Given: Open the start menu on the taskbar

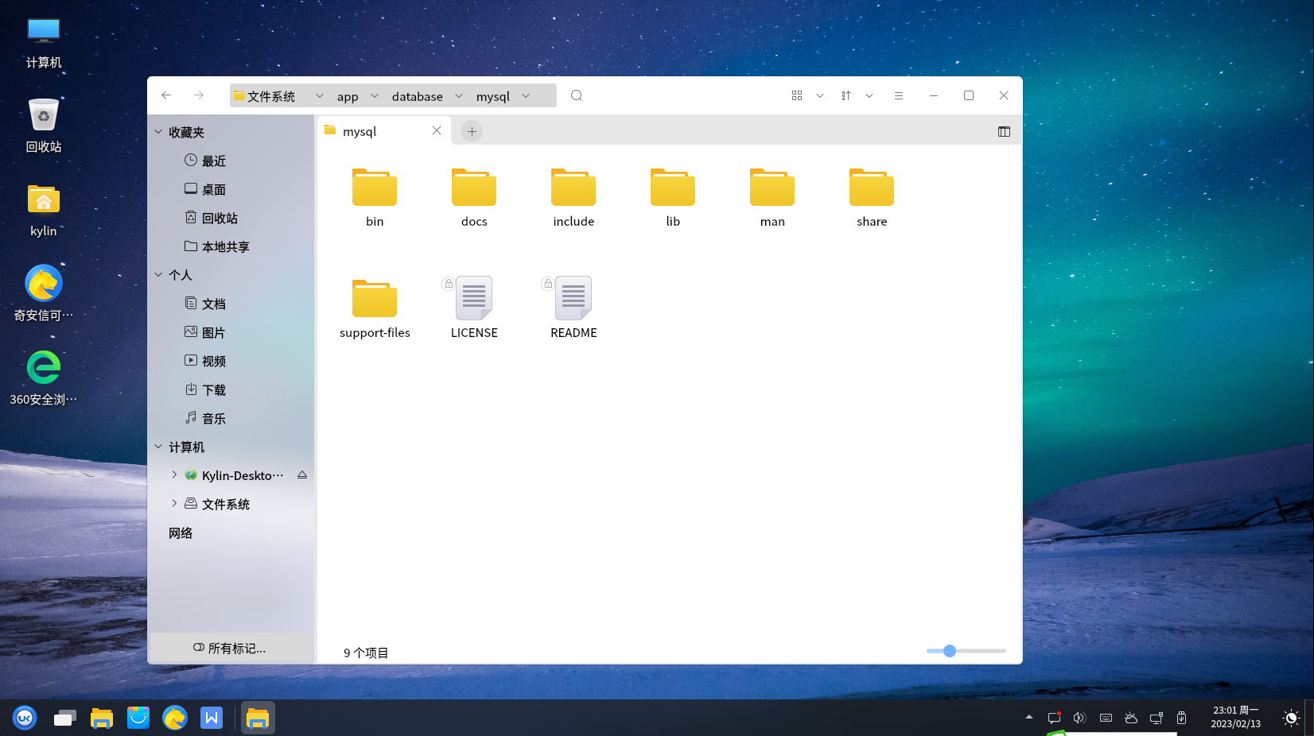Looking at the screenshot, I should [x=25, y=718].
